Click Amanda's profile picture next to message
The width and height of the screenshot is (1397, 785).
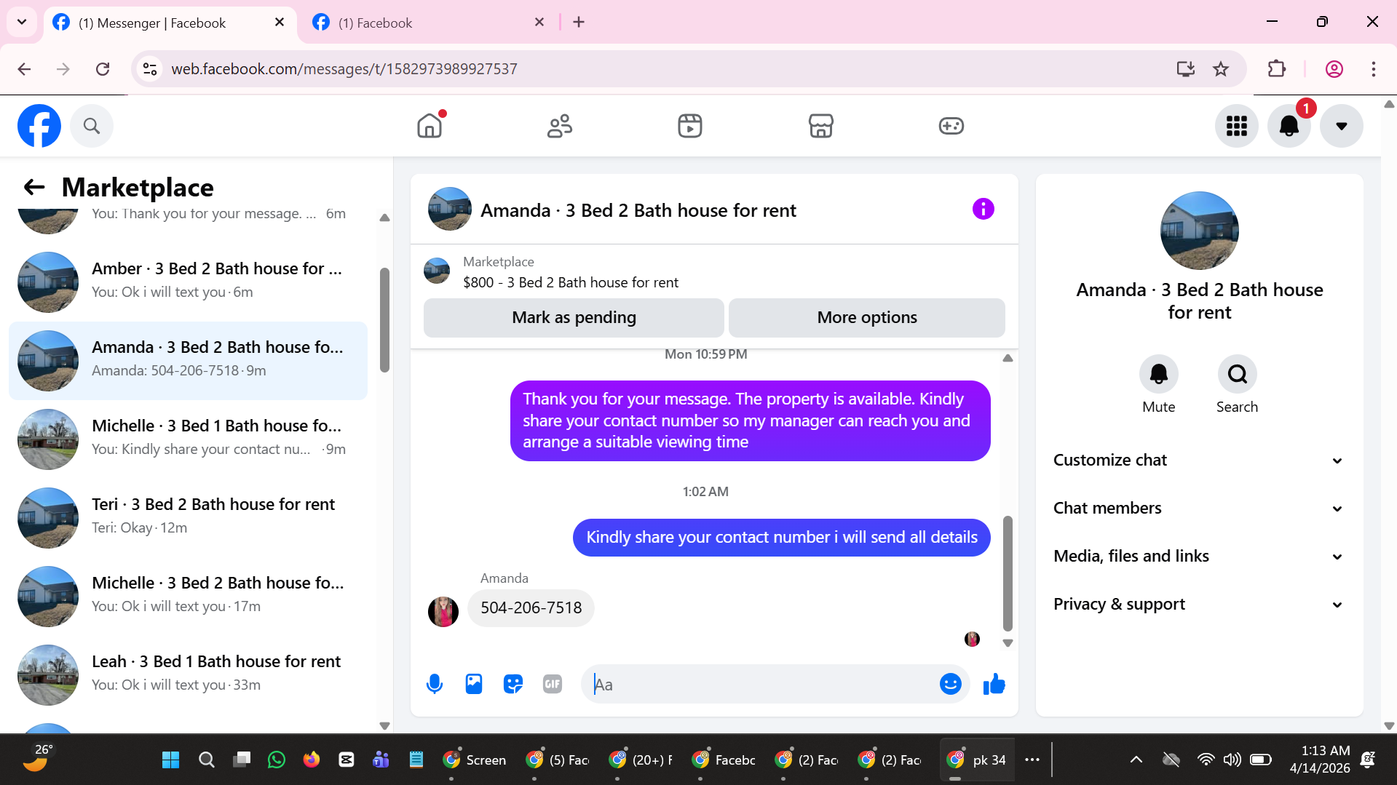click(443, 611)
